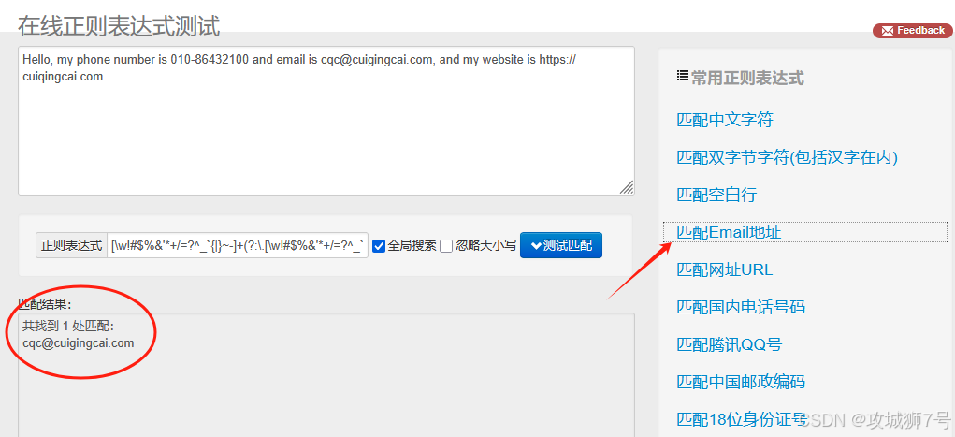Toggle the 全局搜索 checkbox
Screen dimensions: 955x437
[379, 246]
